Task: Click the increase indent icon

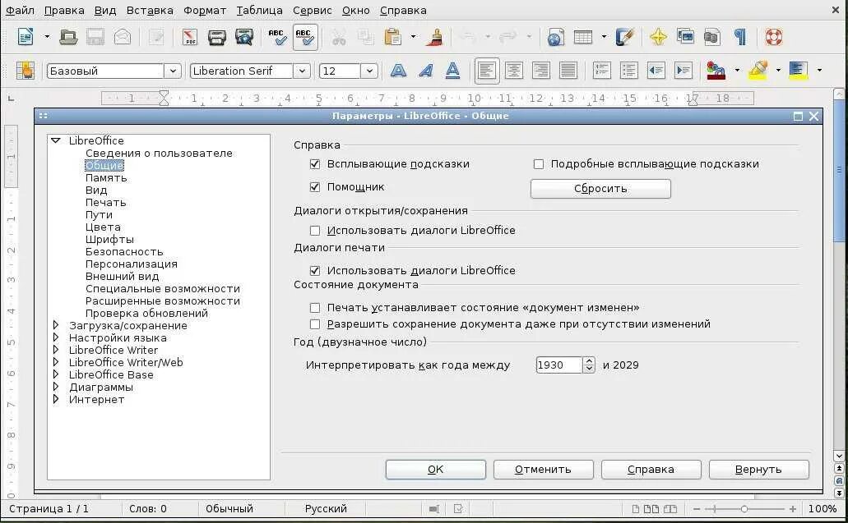Action: [x=683, y=71]
